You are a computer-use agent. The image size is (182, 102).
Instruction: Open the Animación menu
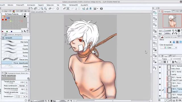(x=31, y=5)
